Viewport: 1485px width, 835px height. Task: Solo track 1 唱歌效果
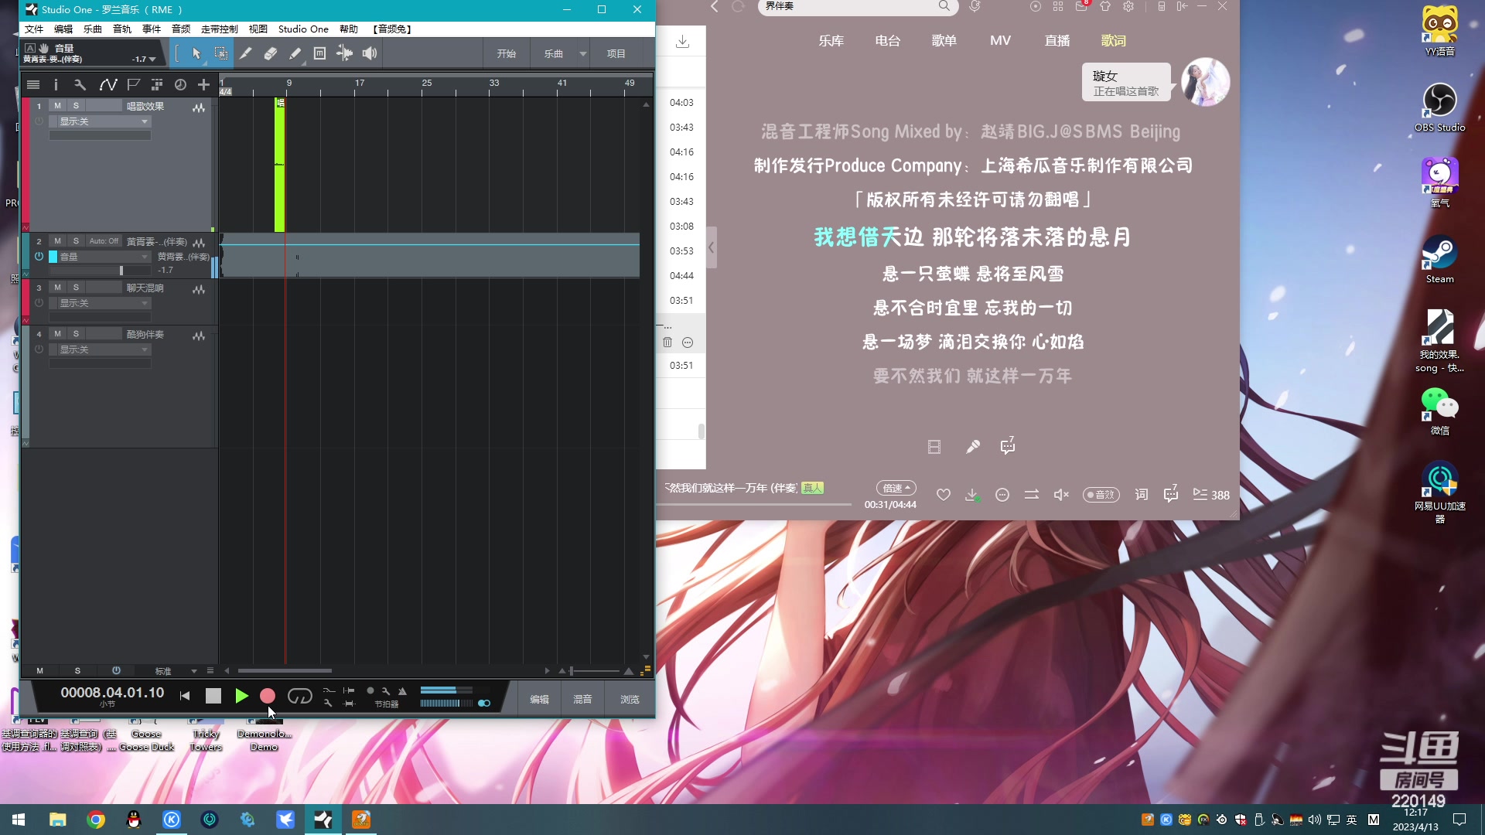point(76,106)
